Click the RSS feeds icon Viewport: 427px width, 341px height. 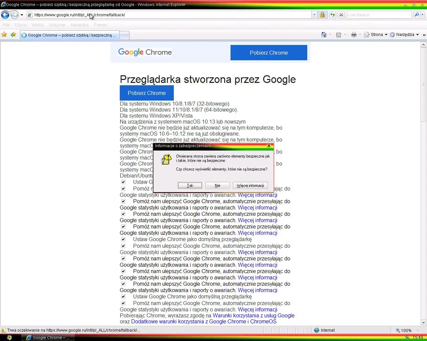[x=339, y=35]
